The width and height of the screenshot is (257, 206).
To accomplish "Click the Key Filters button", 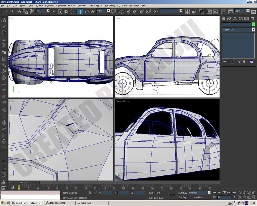I will 199,197.
